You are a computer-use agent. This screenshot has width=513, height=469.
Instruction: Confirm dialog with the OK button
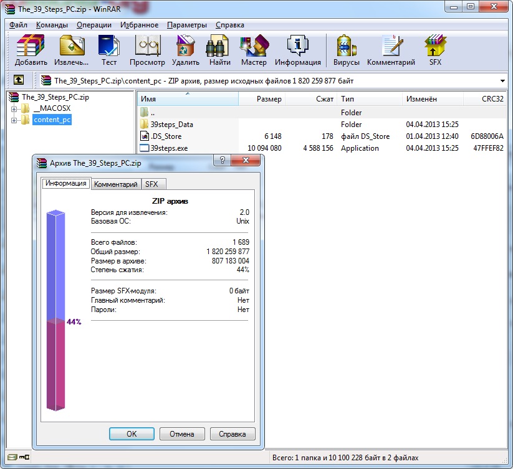132,433
